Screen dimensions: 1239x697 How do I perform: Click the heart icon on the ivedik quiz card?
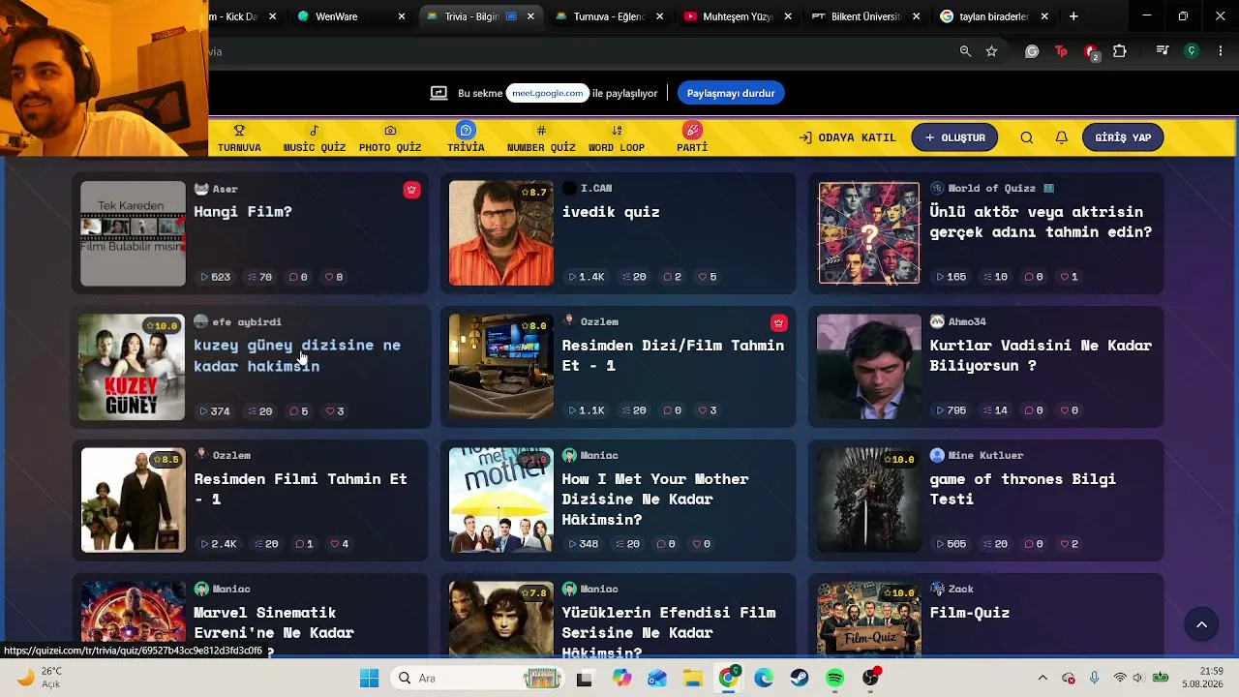[x=702, y=277]
